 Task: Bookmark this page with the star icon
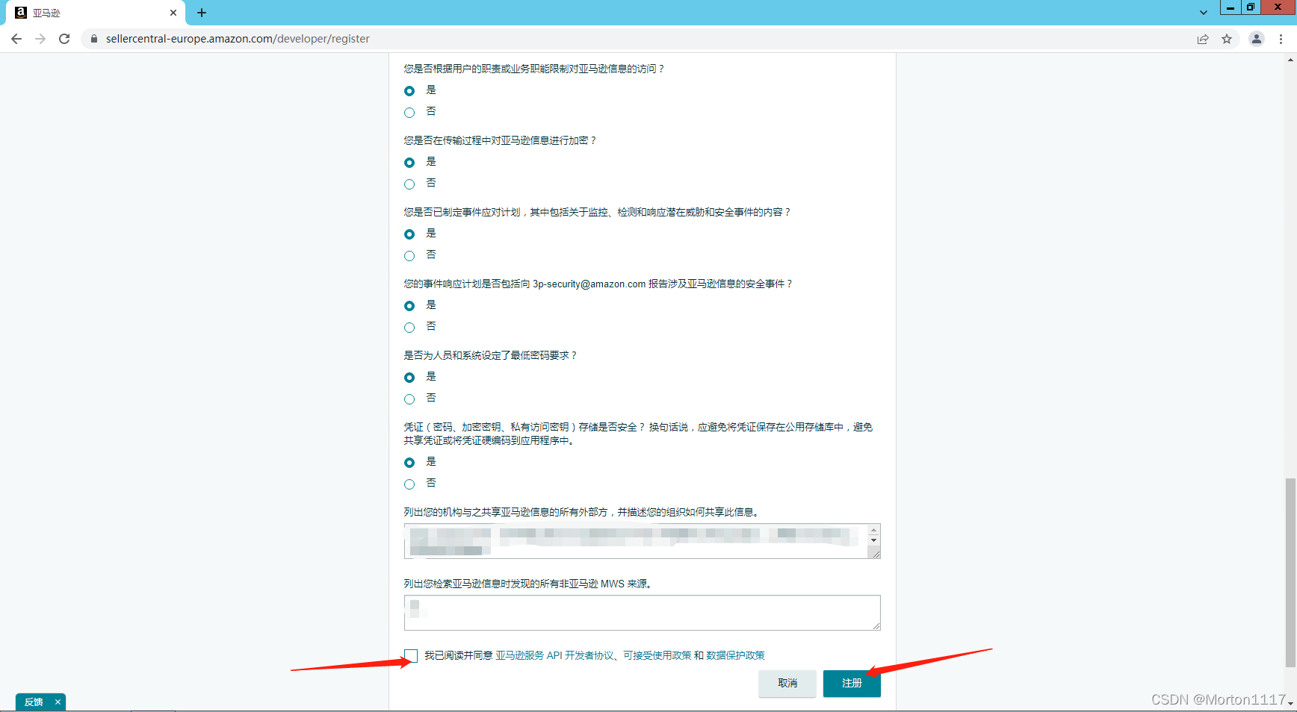click(x=1227, y=39)
